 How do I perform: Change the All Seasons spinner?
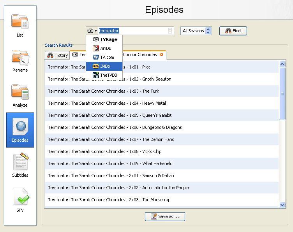pos(208,31)
